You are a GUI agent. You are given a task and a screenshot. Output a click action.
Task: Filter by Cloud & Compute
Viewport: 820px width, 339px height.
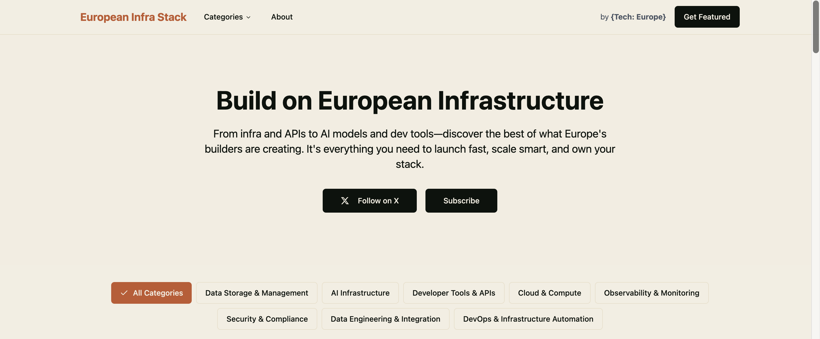click(549, 293)
